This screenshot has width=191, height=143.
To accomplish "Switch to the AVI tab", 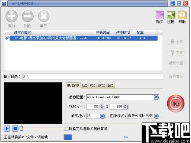I will 85,86.
